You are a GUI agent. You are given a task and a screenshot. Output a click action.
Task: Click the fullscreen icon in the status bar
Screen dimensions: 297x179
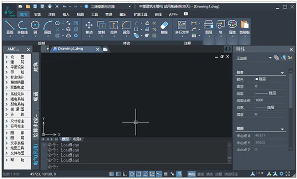click(288, 174)
